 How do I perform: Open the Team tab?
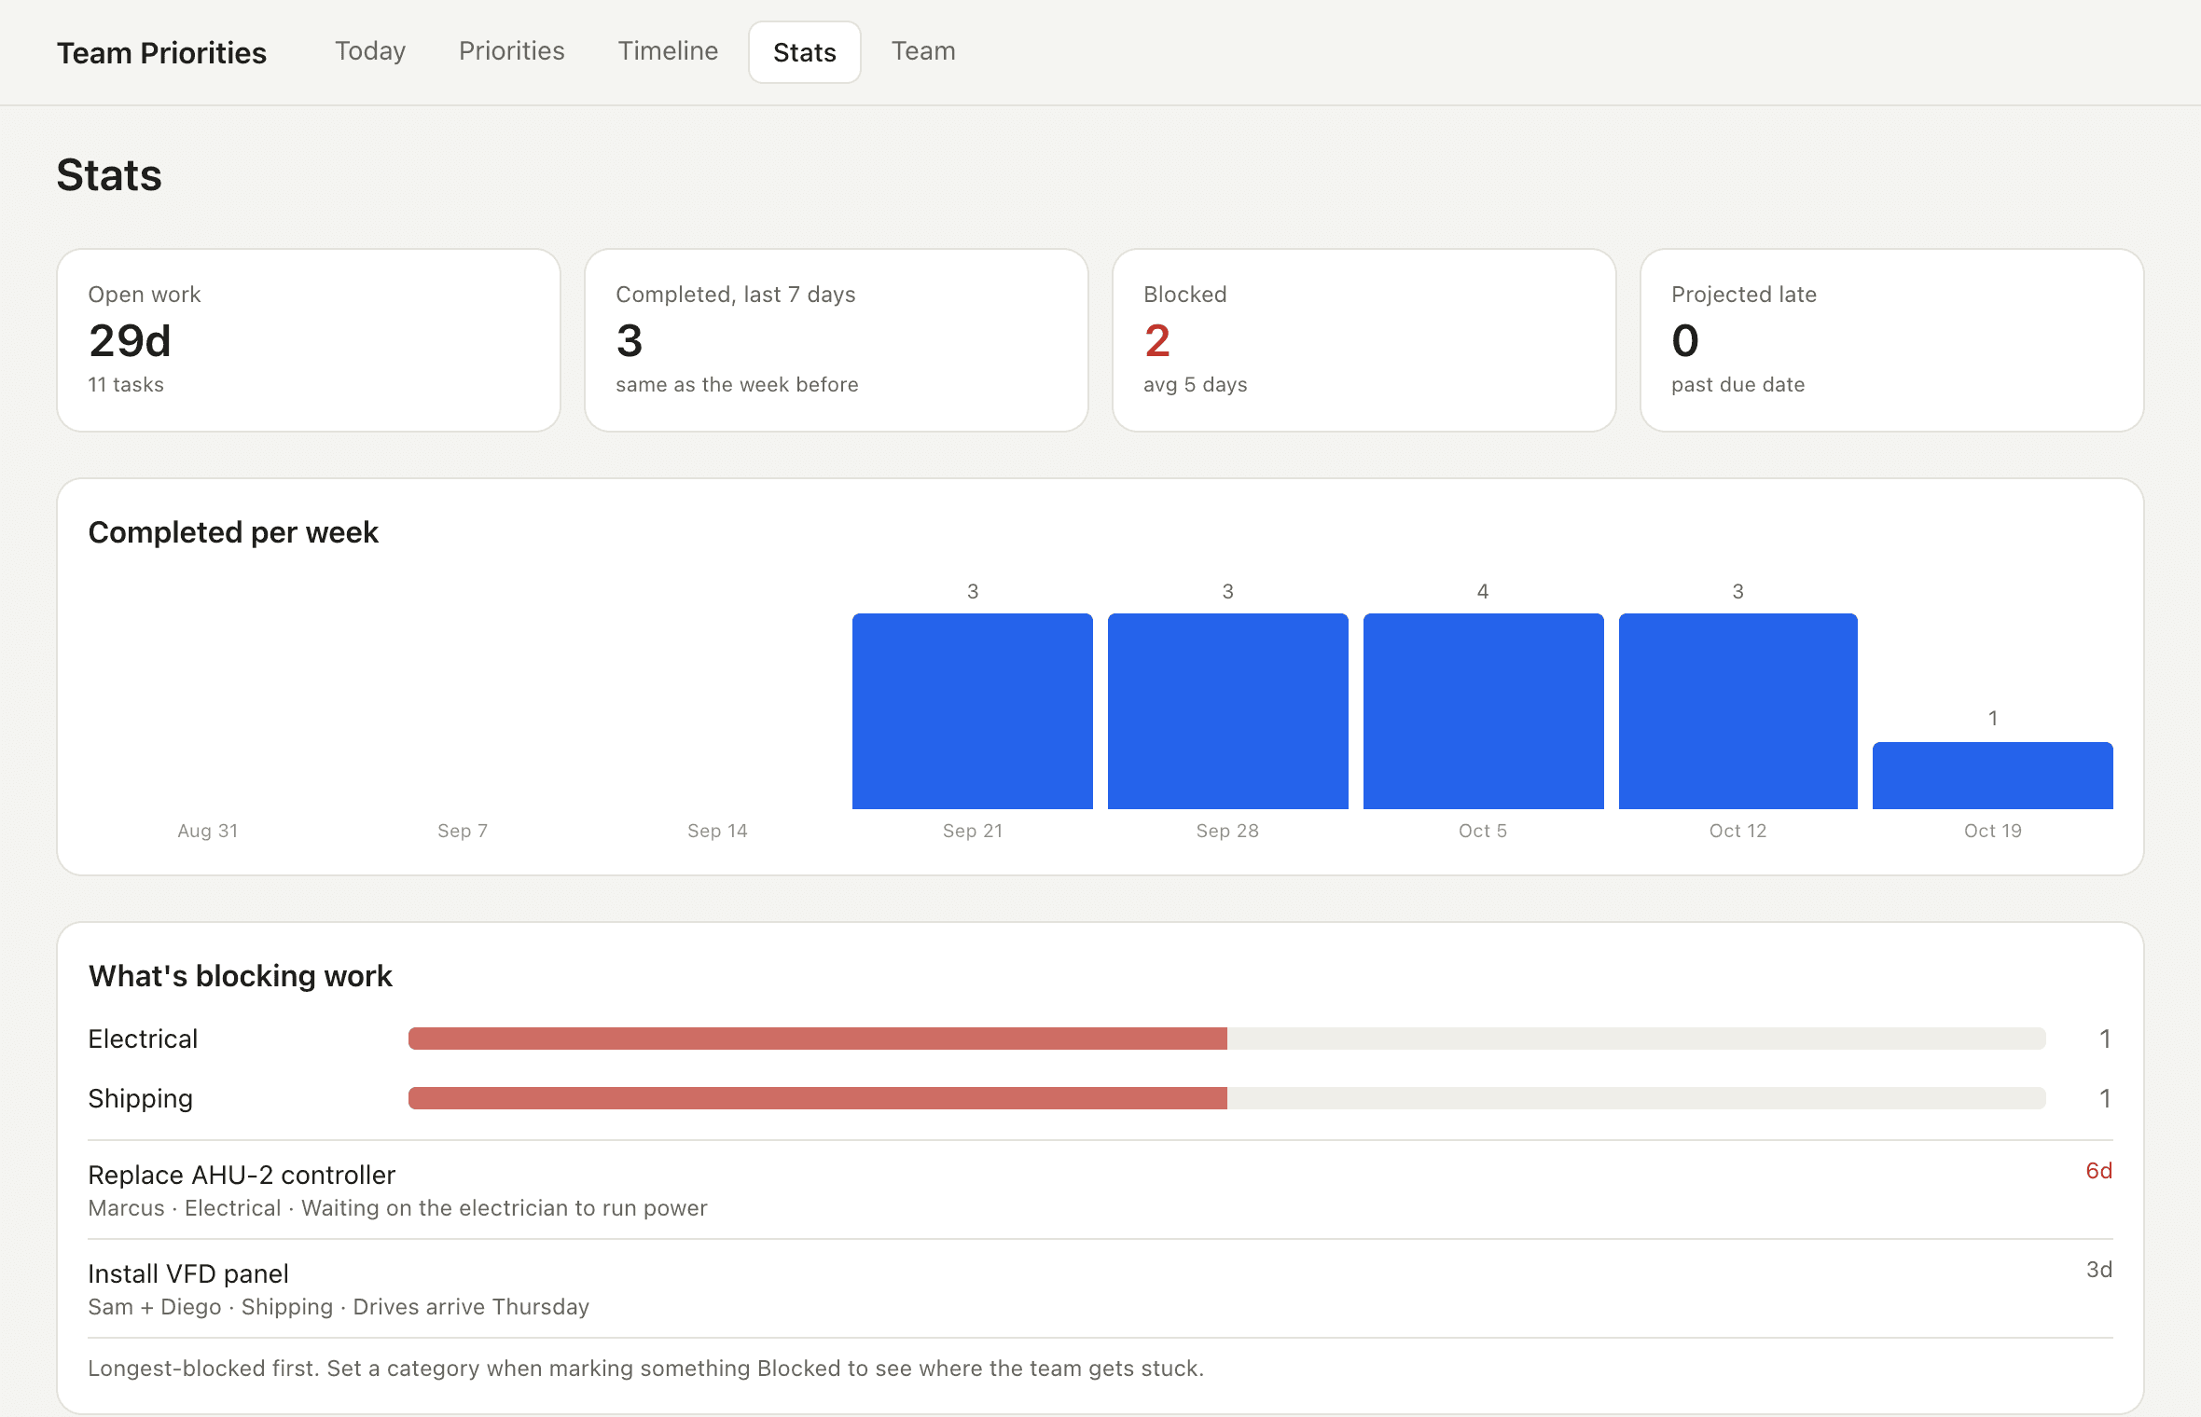pyautogui.click(x=923, y=51)
